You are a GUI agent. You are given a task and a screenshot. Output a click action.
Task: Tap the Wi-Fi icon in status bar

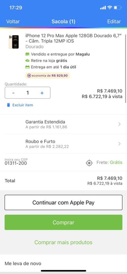110,8
